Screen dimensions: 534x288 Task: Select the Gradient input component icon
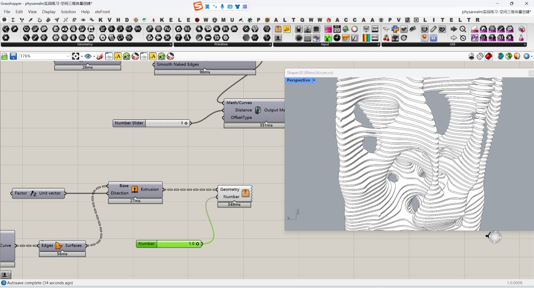(x=366, y=38)
